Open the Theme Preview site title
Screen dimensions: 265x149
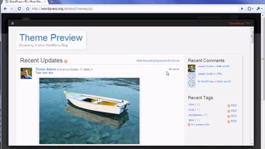[x=51, y=38]
